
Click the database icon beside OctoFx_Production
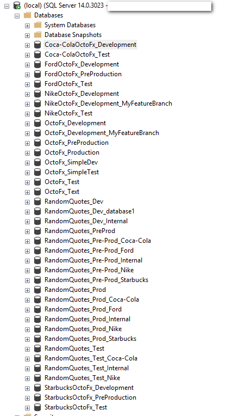[x=37, y=152]
